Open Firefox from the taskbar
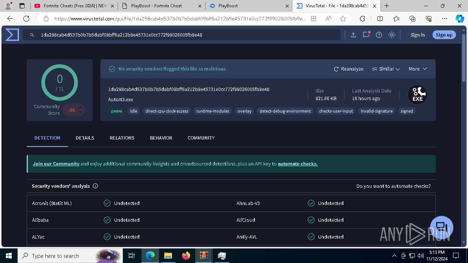The height and width of the screenshot is (263, 468). [186, 256]
